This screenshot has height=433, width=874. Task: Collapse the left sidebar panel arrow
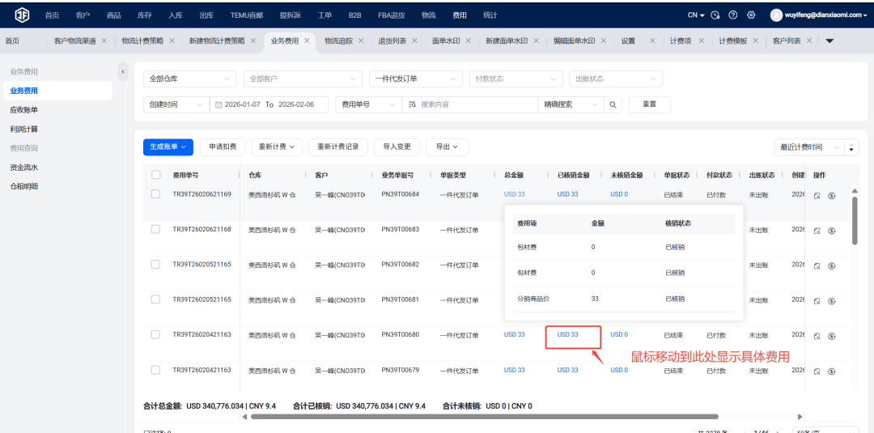point(123,72)
